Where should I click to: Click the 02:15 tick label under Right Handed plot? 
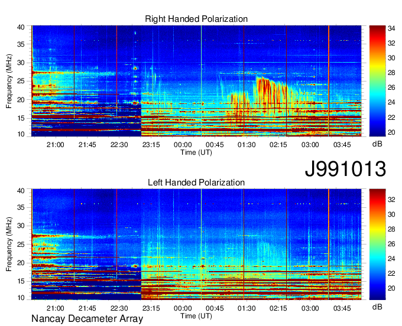278,145
